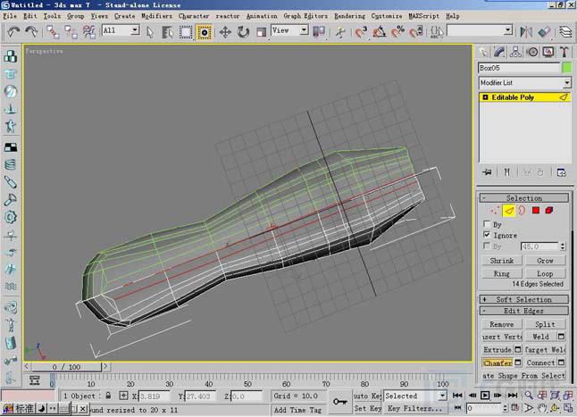Image resolution: width=577 pixels, height=417 pixels.
Task: Open the Utilities hammer panel tab
Action: (564, 52)
